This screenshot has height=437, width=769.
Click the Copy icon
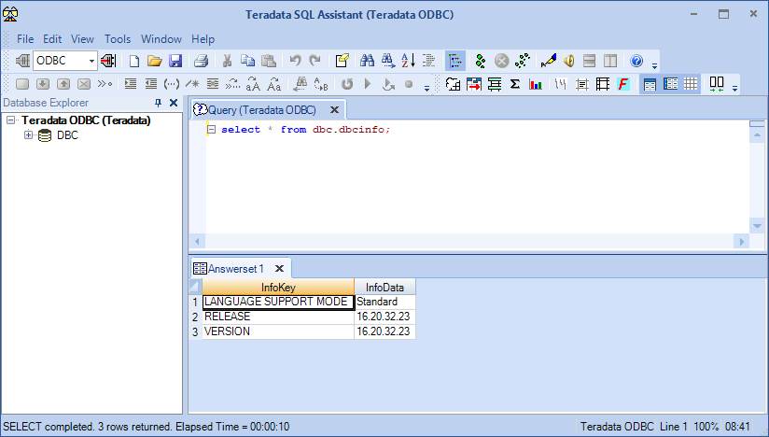pyautogui.click(x=247, y=61)
